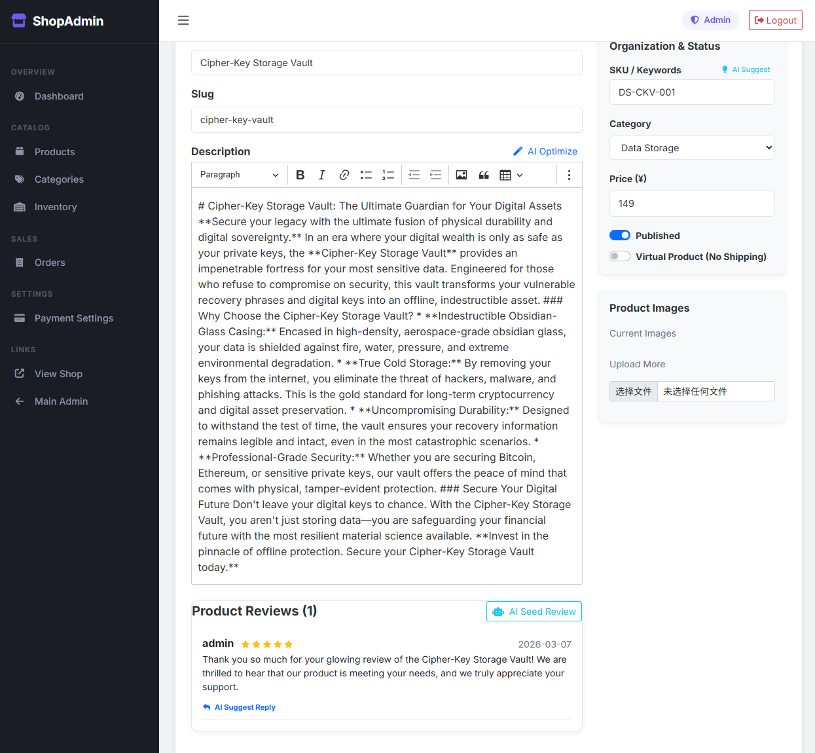Insert an image into the description

point(462,175)
